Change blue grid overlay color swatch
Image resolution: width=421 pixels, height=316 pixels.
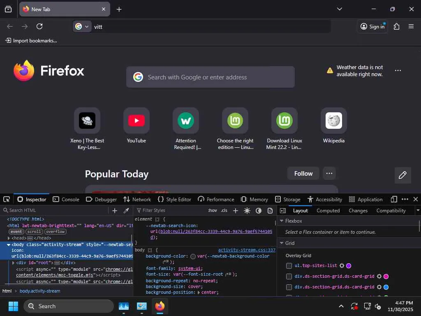coord(386,287)
